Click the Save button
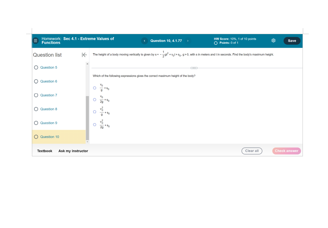The height and width of the screenshot is (228, 328). coord(292,41)
